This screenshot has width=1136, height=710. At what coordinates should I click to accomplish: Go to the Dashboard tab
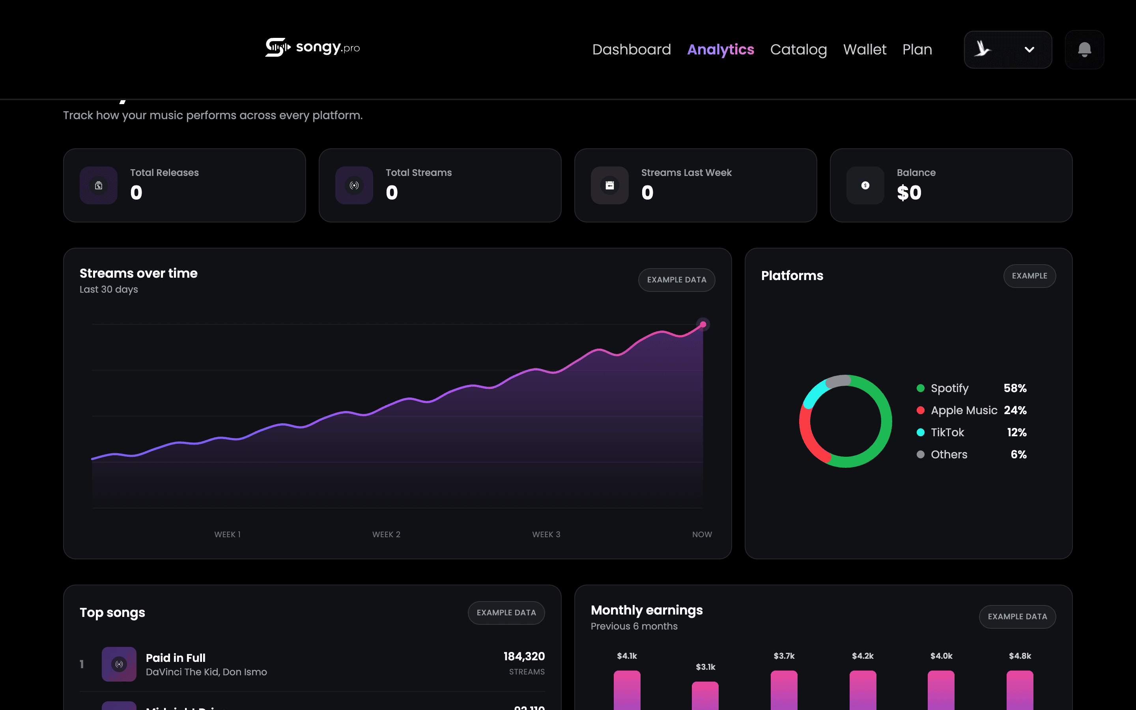(x=632, y=49)
